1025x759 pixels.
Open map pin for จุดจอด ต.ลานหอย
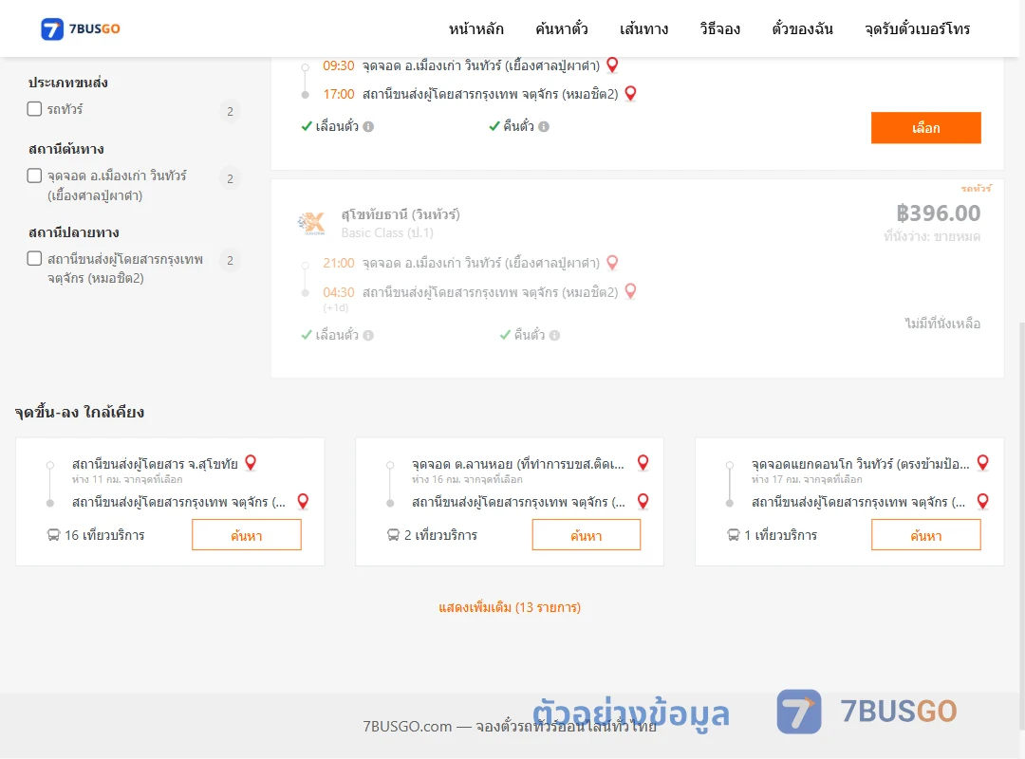click(643, 463)
